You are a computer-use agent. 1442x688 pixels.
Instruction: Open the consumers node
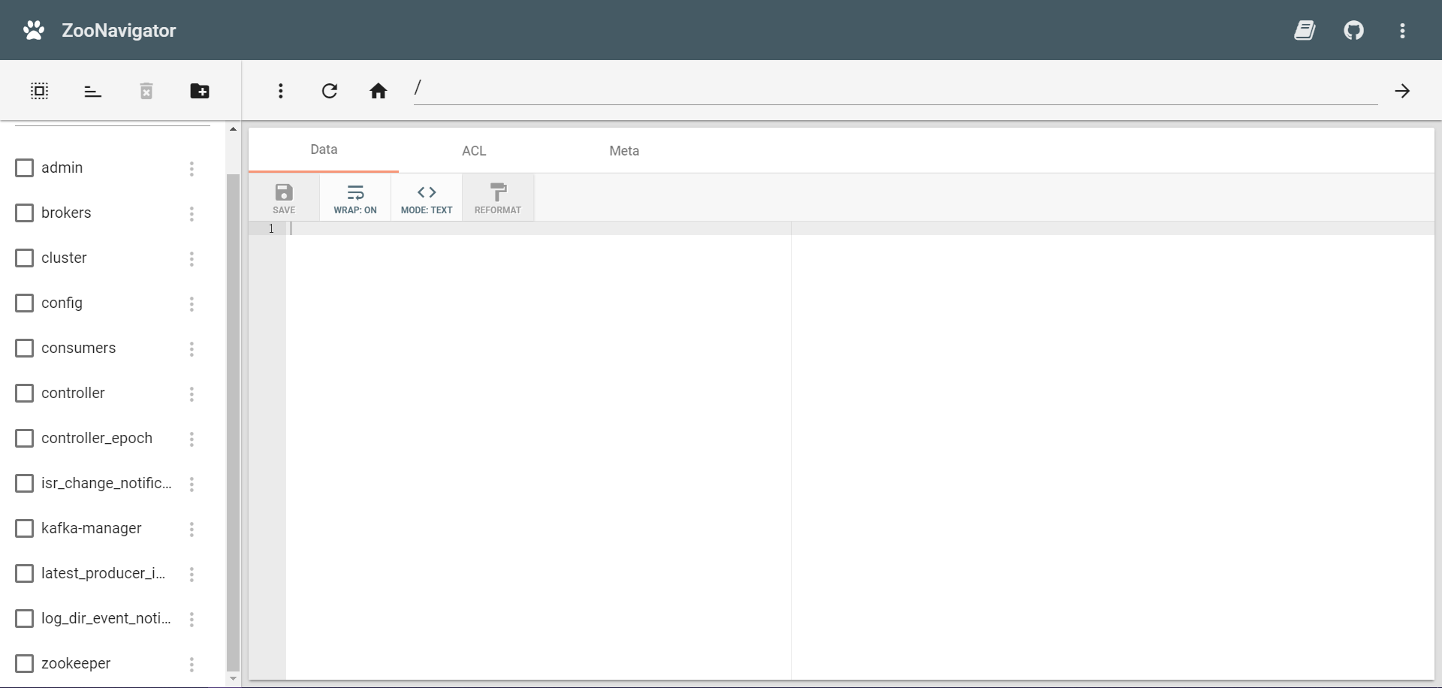78,348
